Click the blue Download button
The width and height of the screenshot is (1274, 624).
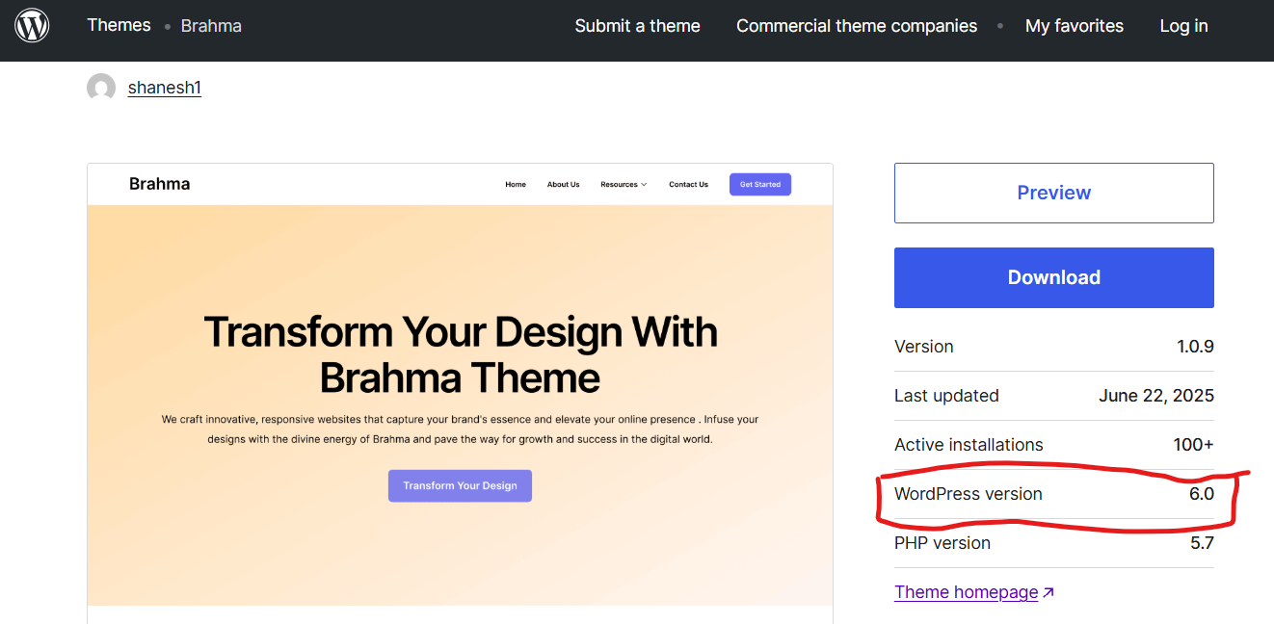pos(1054,277)
